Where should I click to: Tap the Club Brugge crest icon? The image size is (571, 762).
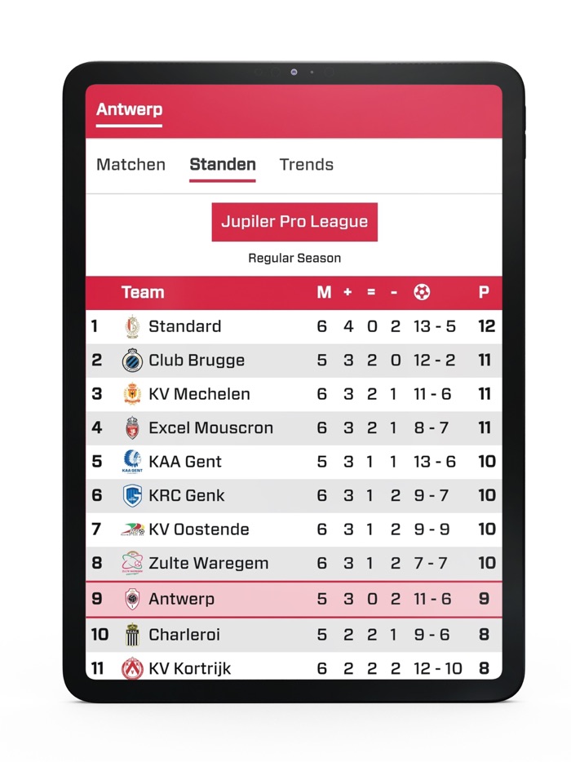tap(132, 361)
